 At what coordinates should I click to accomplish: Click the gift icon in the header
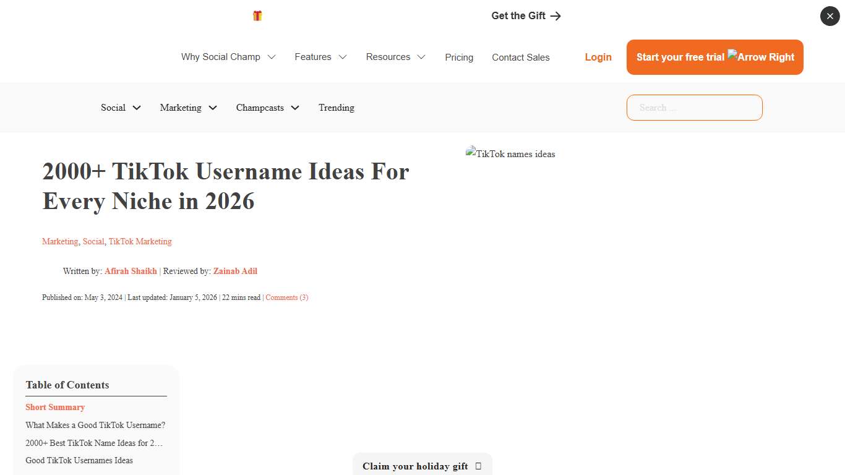coord(257,15)
